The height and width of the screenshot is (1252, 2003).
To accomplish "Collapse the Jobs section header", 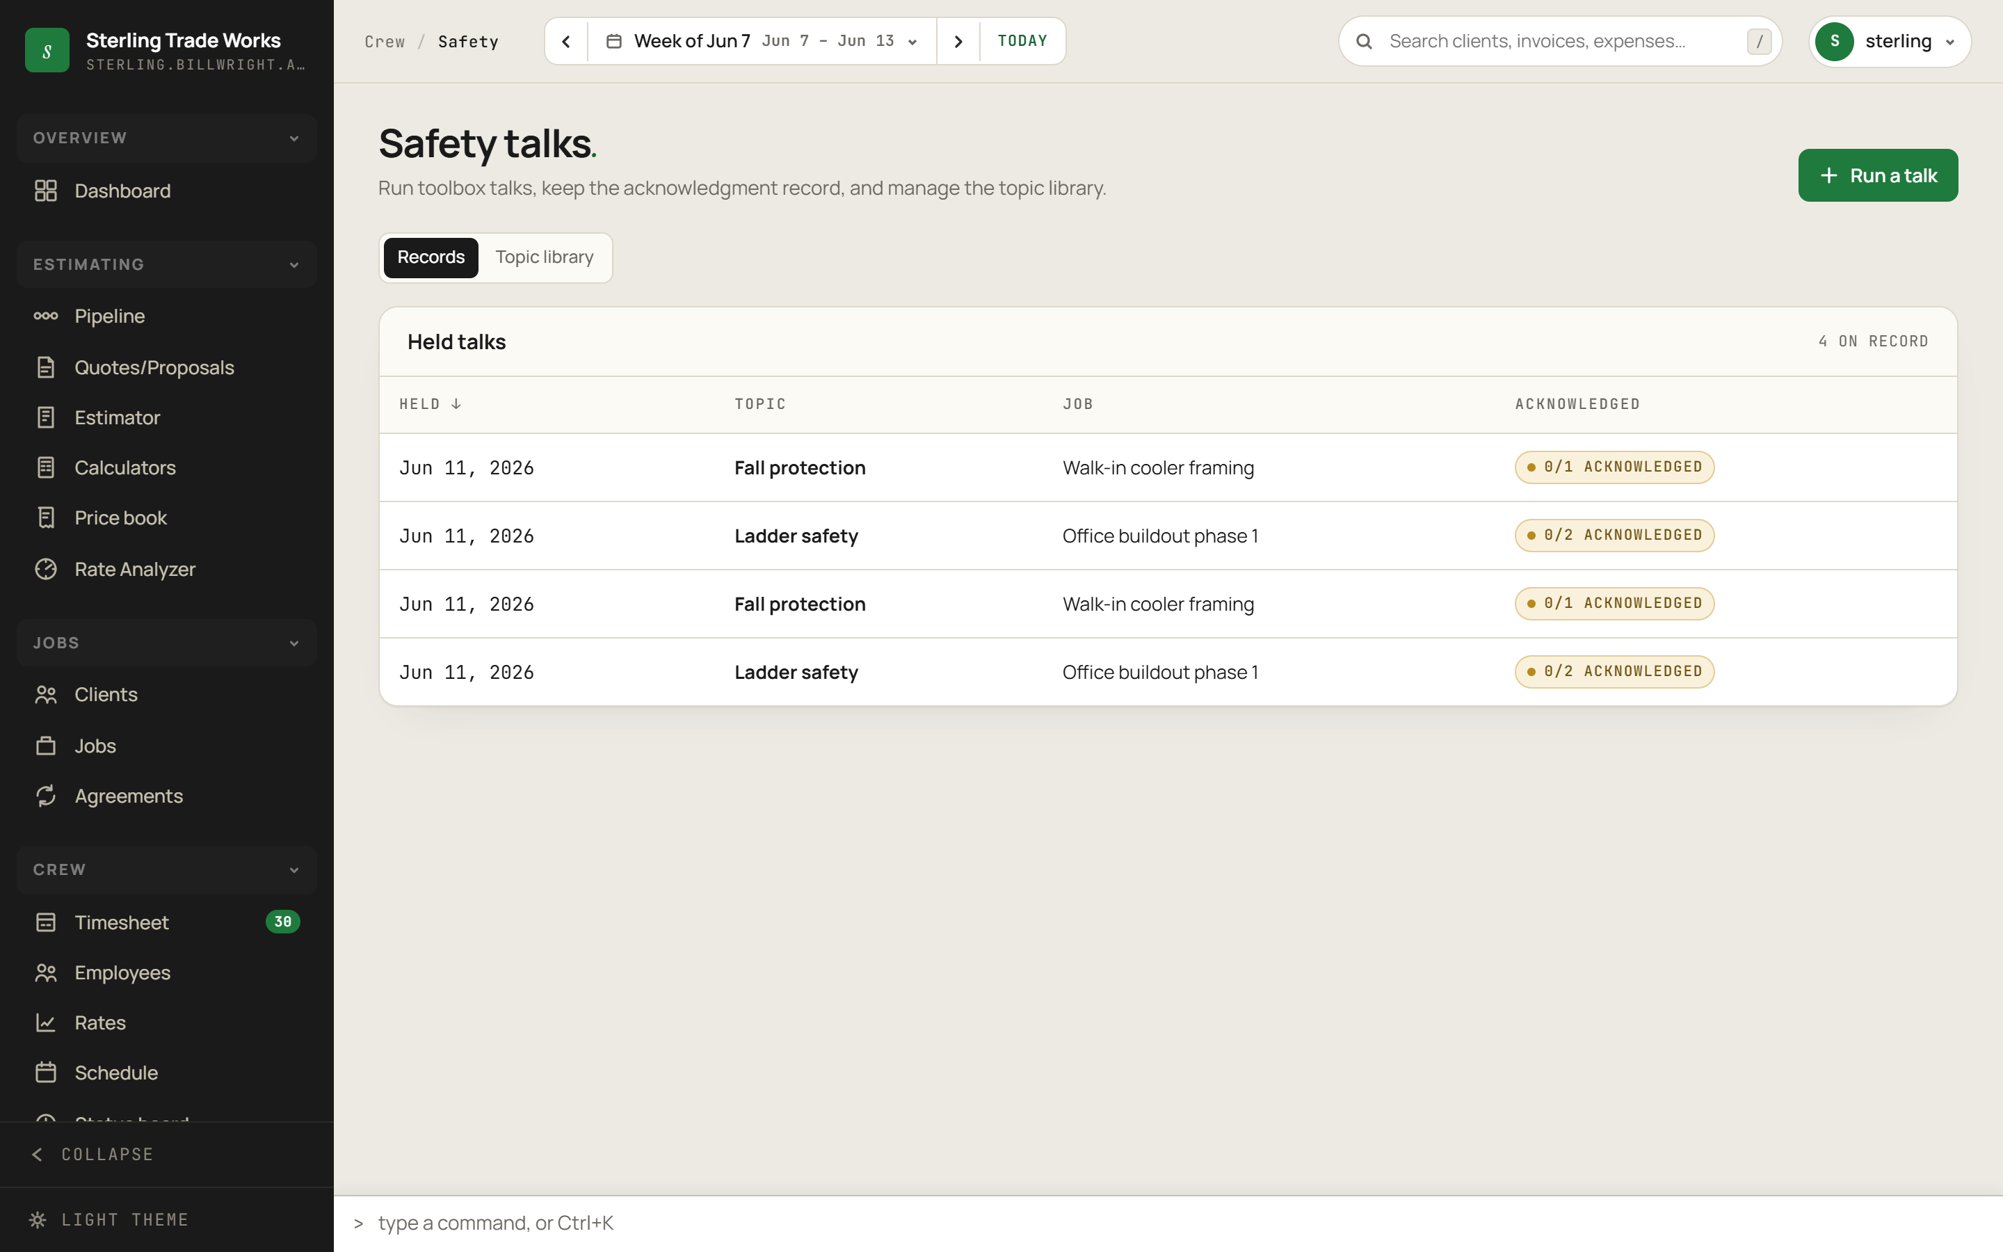I will [x=166, y=643].
